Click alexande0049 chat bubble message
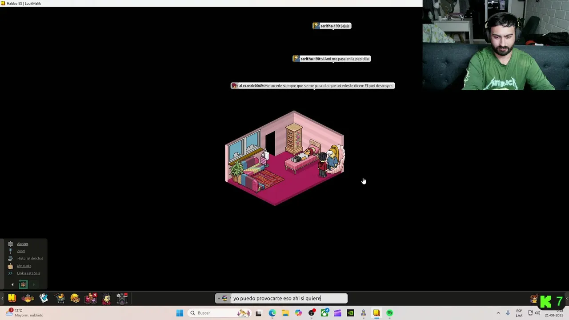The width and height of the screenshot is (569, 320). pyautogui.click(x=313, y=86)
